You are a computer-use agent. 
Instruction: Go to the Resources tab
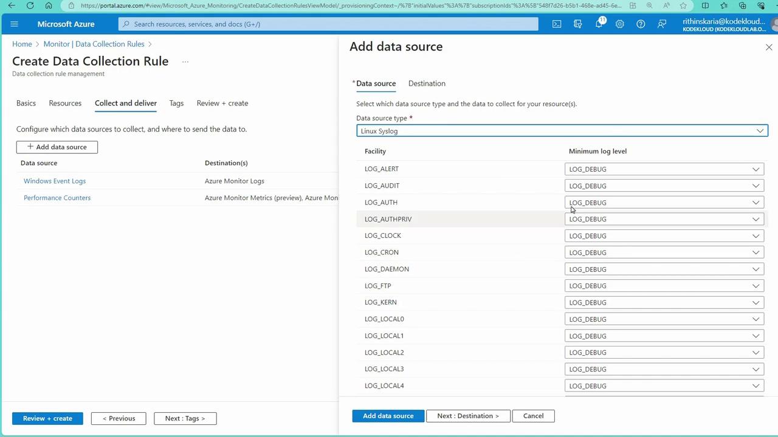point(65,103)
